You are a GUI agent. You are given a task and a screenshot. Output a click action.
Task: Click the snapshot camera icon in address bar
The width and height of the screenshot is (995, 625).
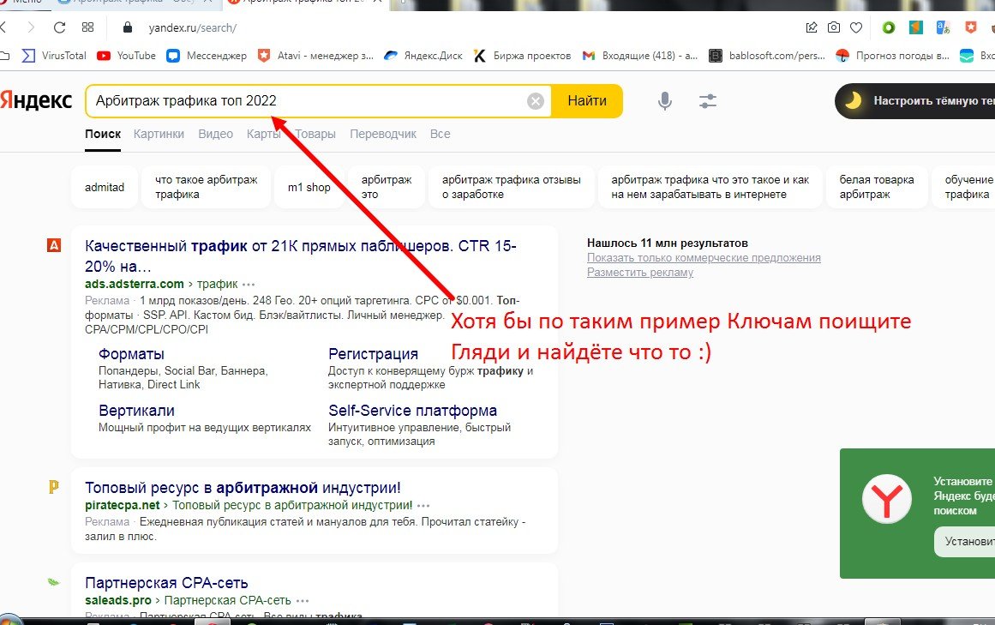[x=834, y=27]
